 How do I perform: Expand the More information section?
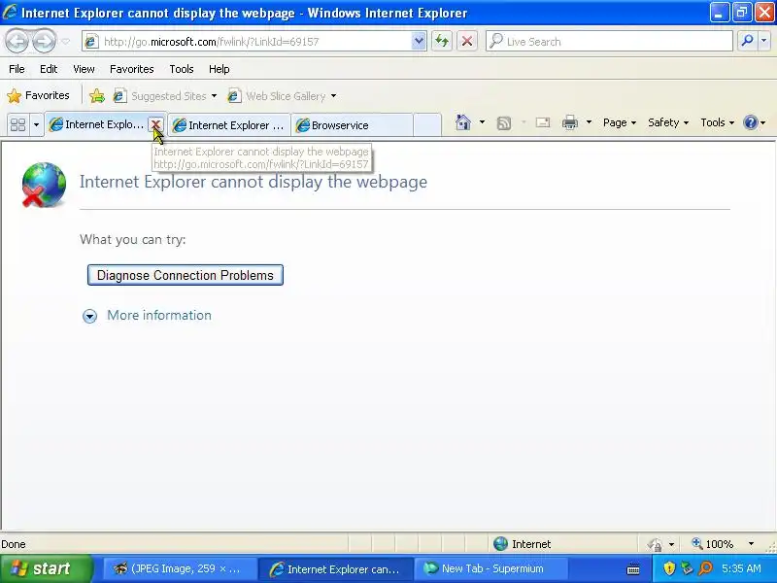pyautogui.click(x=148, y=315)
